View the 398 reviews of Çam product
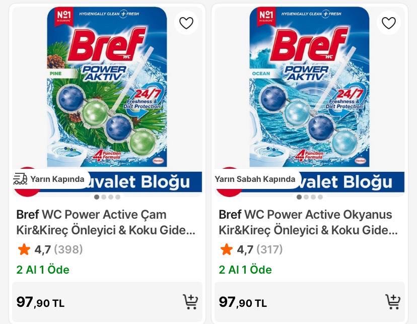This screenshot has height=324, width=417. click(x=68, y=249)
